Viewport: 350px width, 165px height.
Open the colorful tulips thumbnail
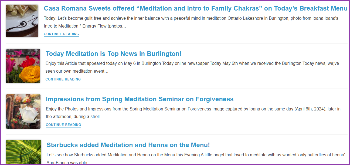[23, 66]
